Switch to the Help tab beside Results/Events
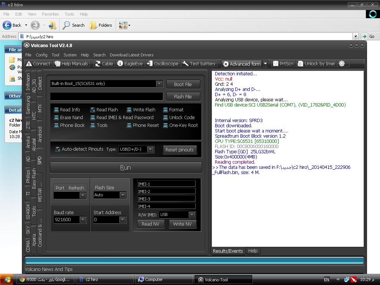Viewport: 380px width, 285px height. [x=253, y=251]
